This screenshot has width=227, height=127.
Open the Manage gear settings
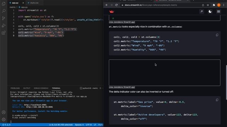point(4,119)
